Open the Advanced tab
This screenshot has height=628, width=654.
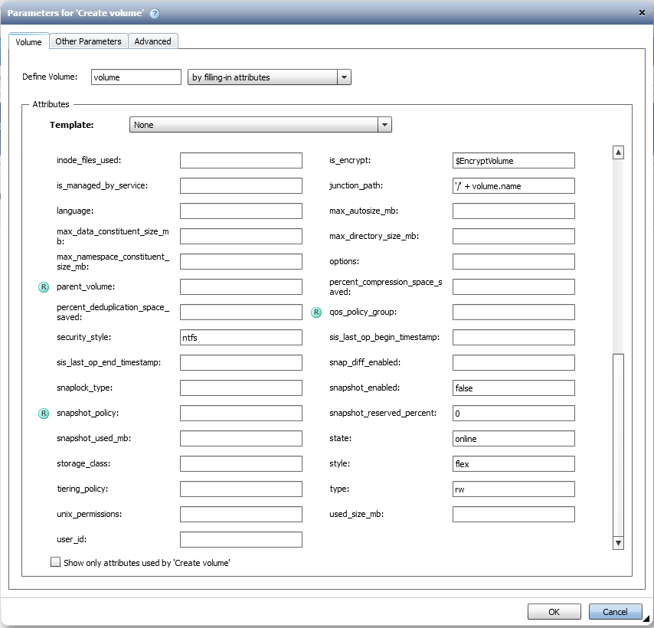coord(152,41)
